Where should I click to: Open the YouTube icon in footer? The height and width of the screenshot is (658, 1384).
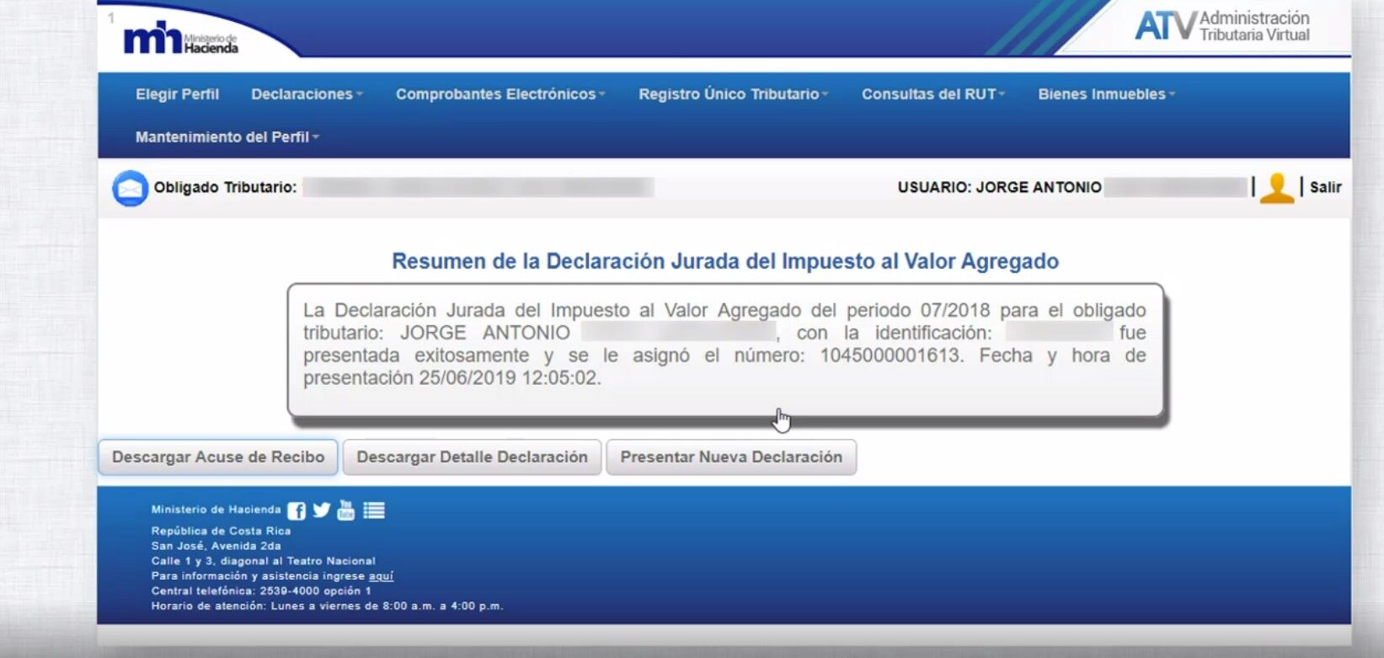[346, 510]
